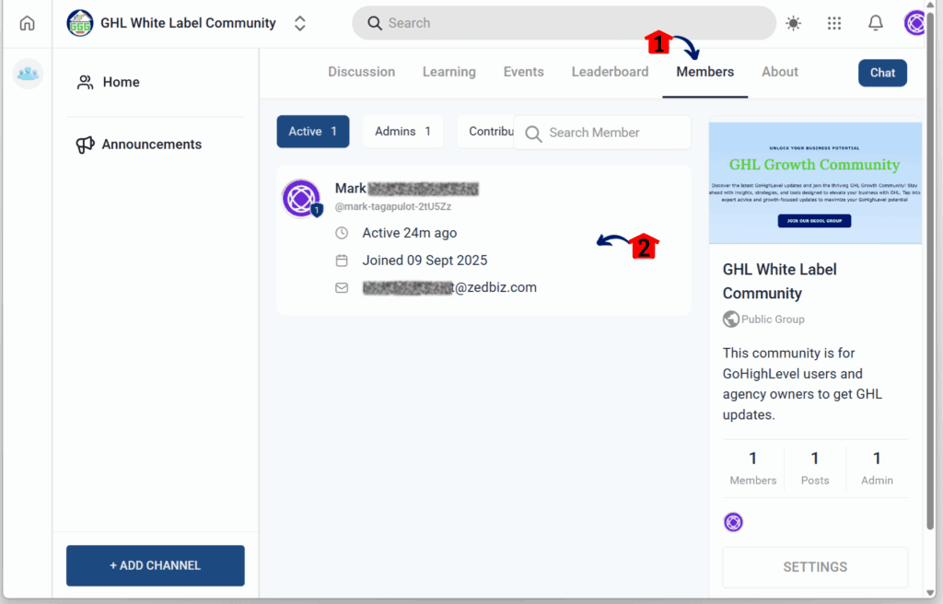
Task: Click the member name Mark
Action: 350,189
